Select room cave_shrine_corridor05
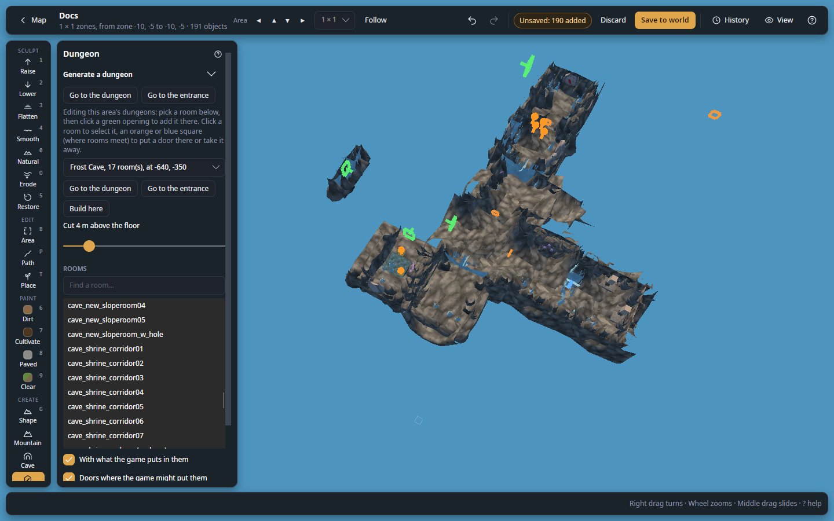This screenshot has width=834, height=521. click(x=142, y=407)
